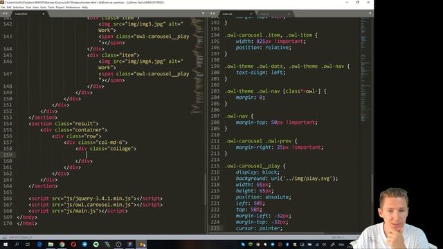Open the Find menu
The image size is (443, 249).
point(28,8)
